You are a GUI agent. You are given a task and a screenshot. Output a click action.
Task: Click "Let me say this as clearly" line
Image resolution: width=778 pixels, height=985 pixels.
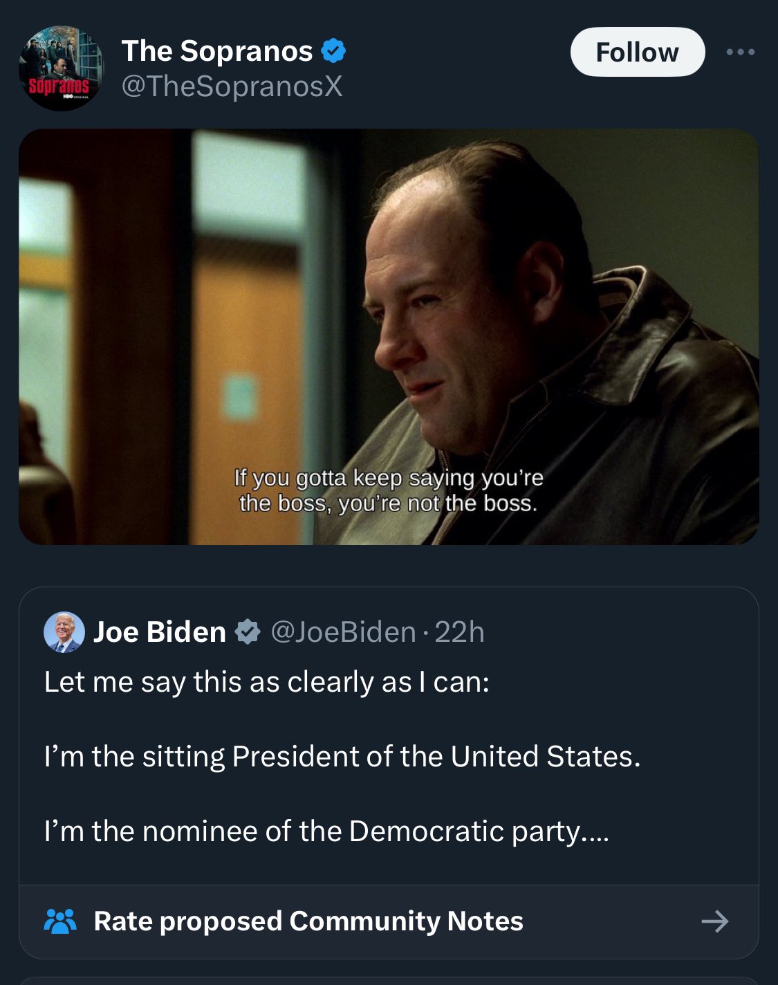(x=267, y=683)
